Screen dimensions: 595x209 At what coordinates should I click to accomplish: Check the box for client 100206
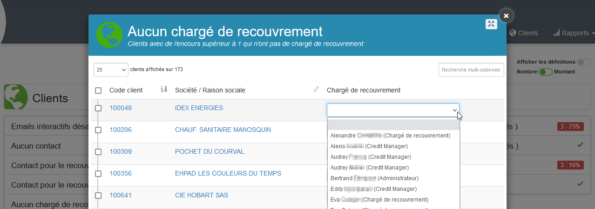[x=98, y=130]
